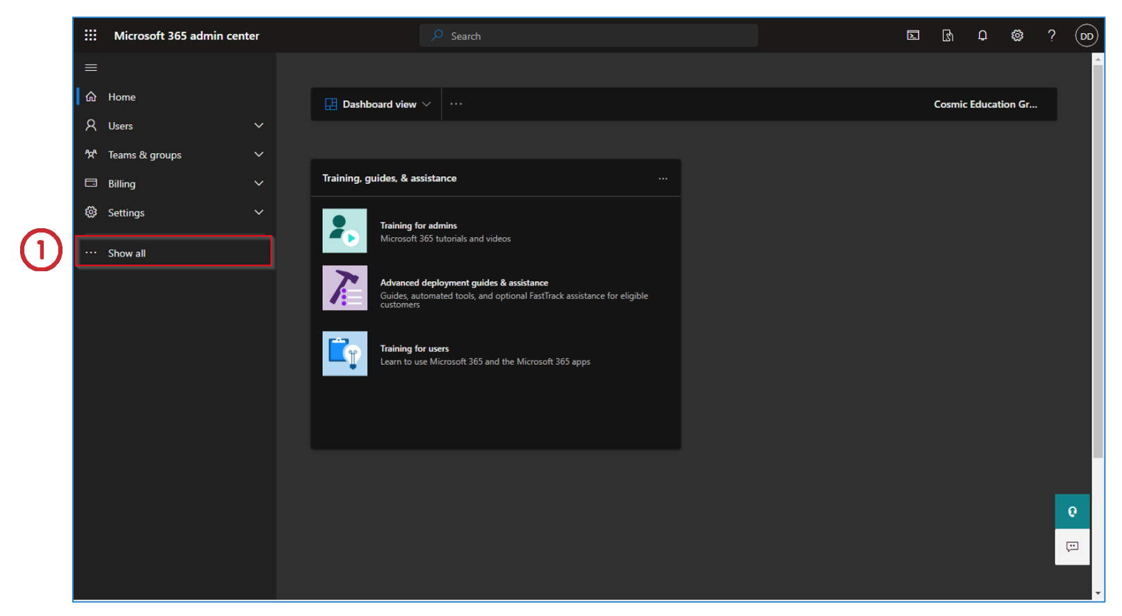1122x616 pixels.
Task: Open the app launcher waffle icon
Action: coord(90,35)
